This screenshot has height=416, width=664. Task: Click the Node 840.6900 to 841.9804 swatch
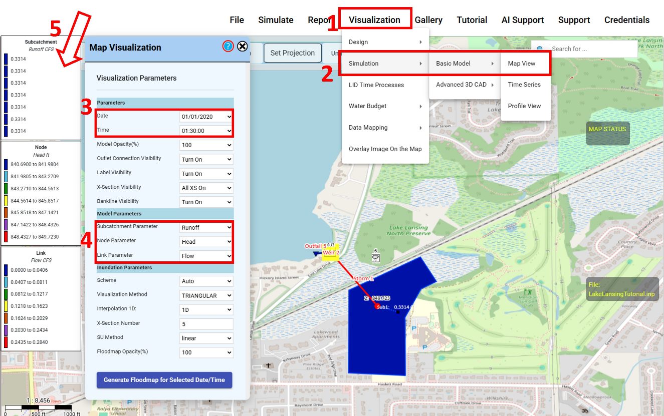[x=6, y=164]
